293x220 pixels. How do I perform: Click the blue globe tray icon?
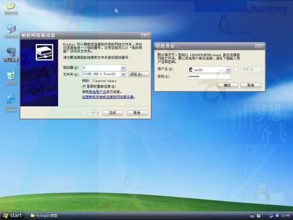277,216
